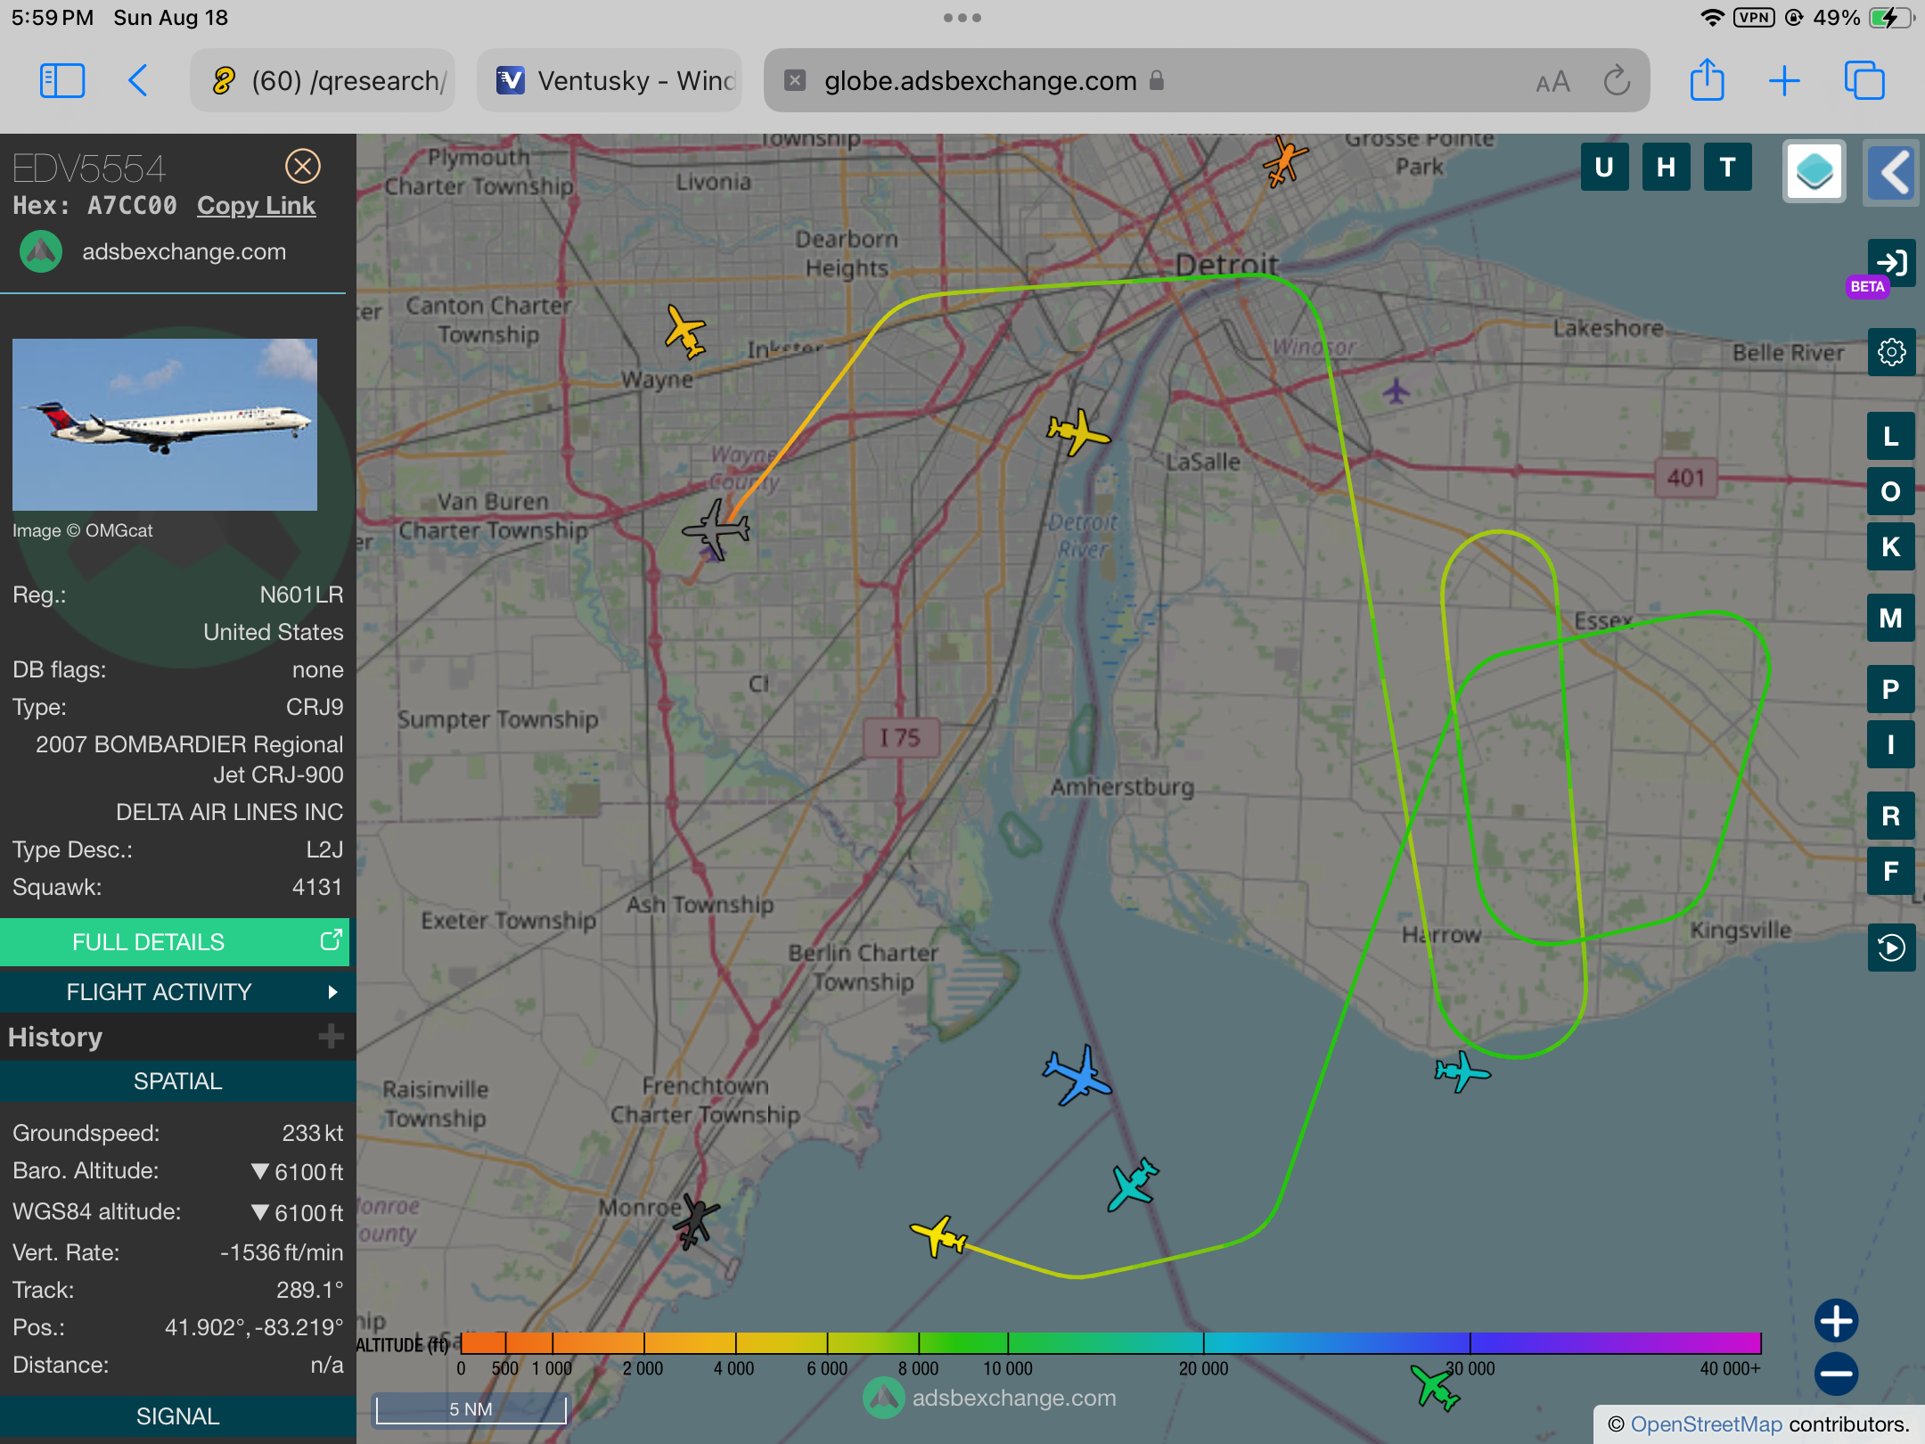Add a new Safari tab

(1784, 81)
